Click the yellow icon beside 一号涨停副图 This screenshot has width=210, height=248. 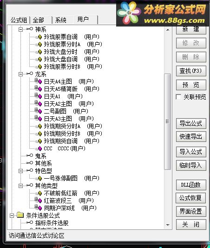point(40,178)
